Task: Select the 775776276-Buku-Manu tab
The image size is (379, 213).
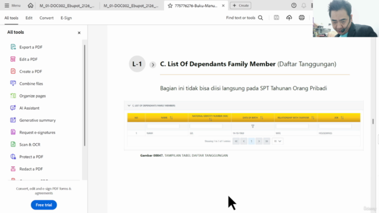Action: coord(196,5)
